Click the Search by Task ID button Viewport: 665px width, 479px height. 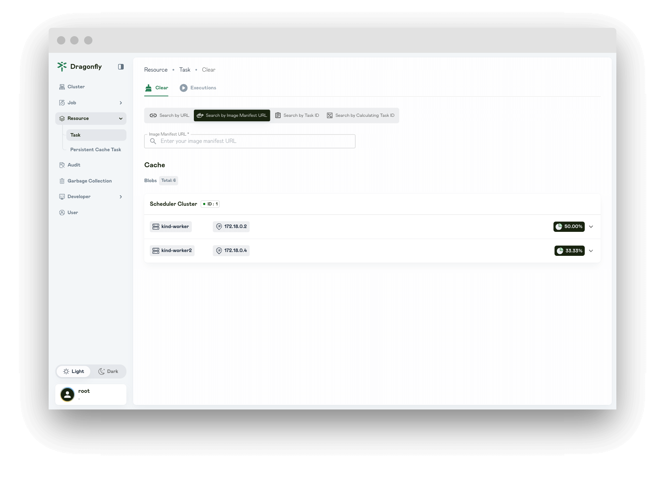pos(297,115)
